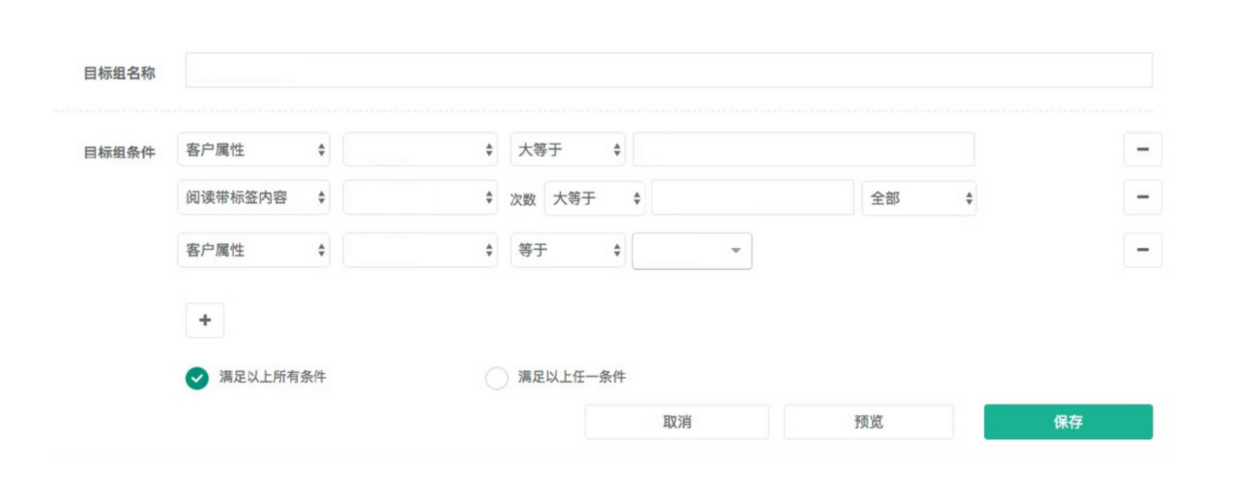Select 满足以上任一条件 radio option
Image resolution: width=1245 pixels, height=485 pixels.
coord(497,378)
